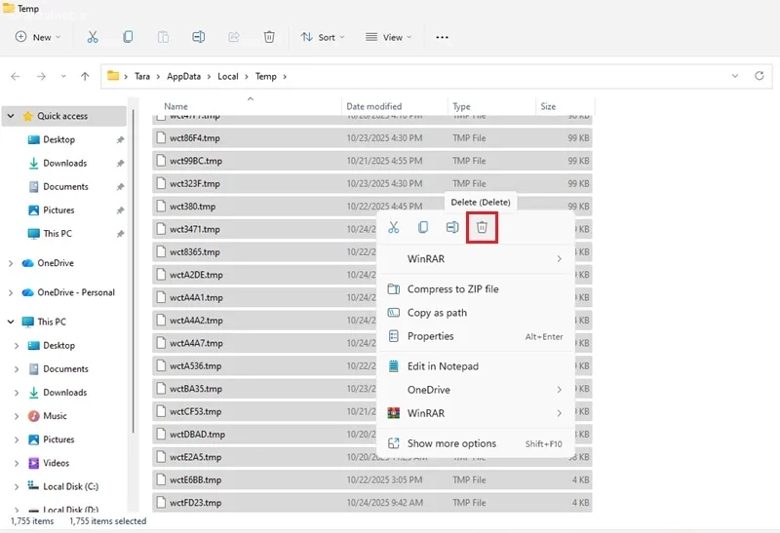Click the New button
780x533 pixels.
point(37,37)
